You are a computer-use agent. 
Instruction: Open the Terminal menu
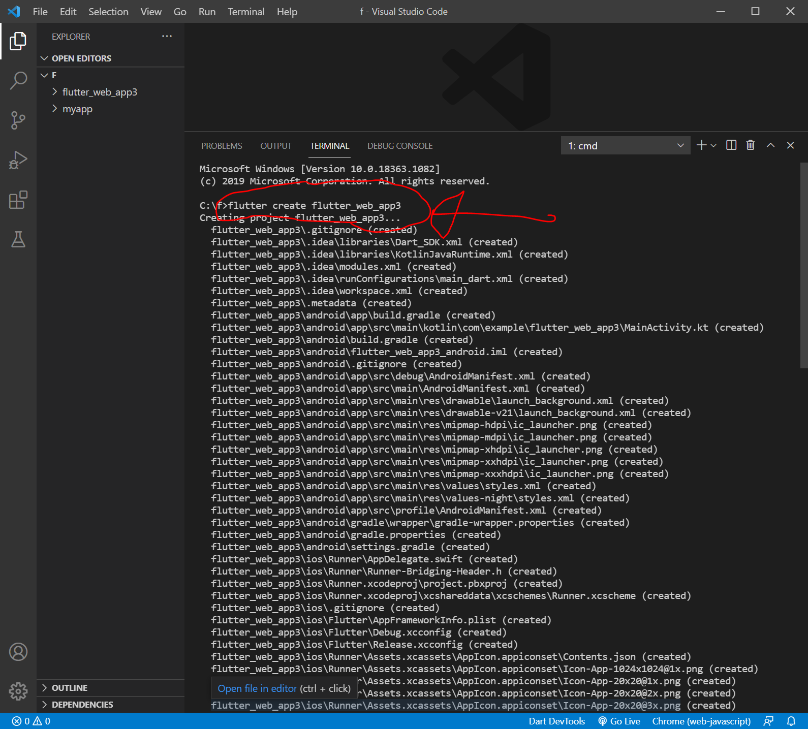[246, 12]
